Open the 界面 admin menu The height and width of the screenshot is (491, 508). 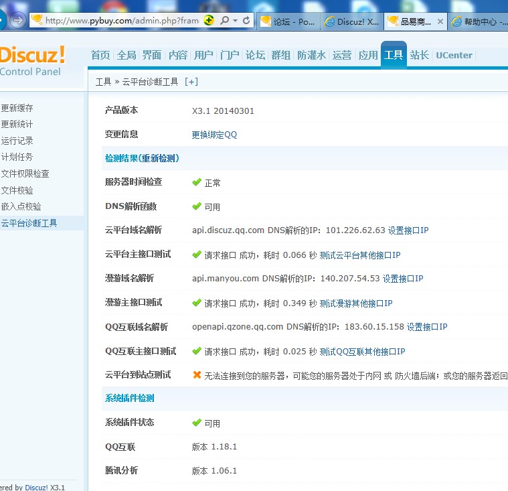tap(152, 55)
